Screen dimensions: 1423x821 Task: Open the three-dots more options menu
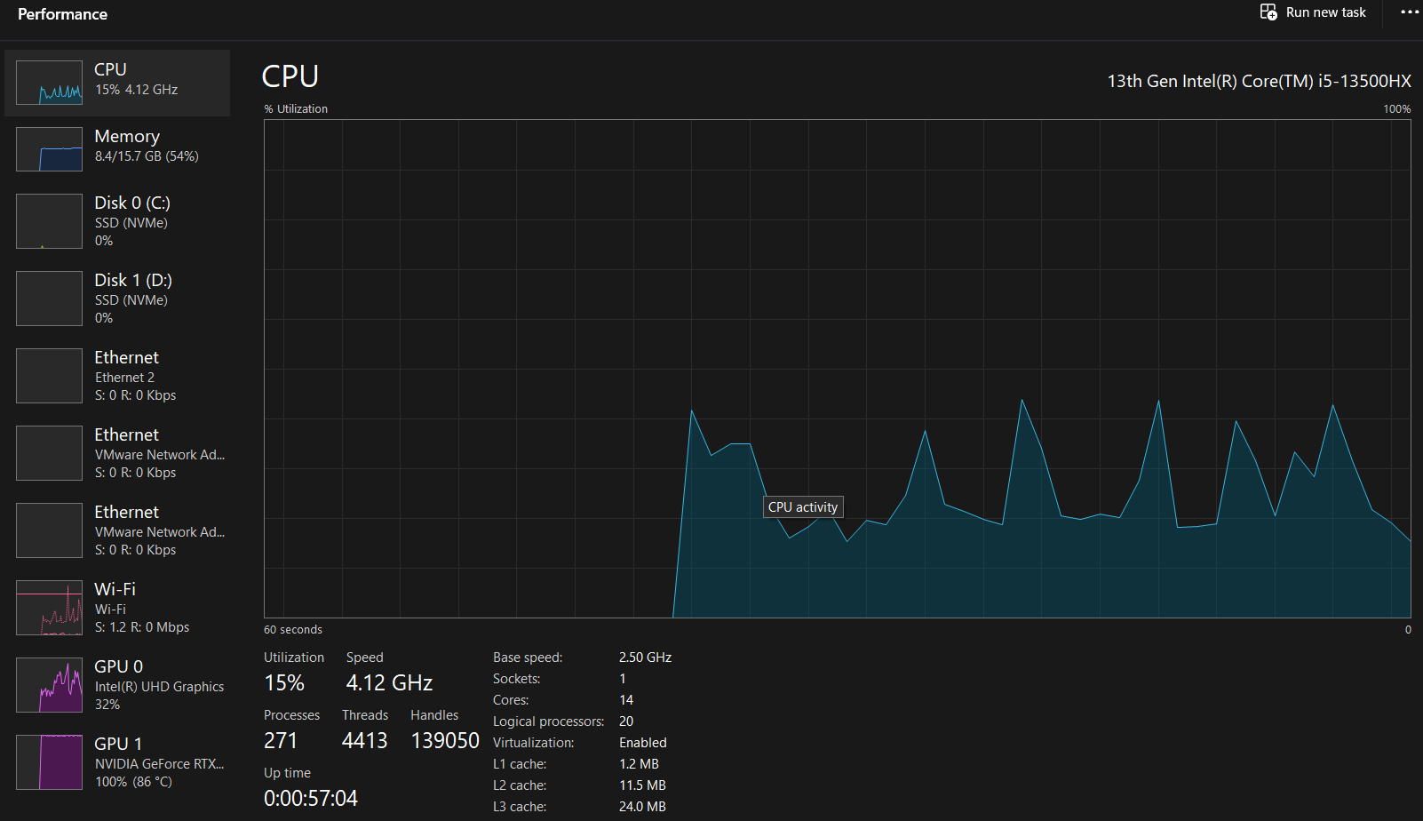point(1410,12)
